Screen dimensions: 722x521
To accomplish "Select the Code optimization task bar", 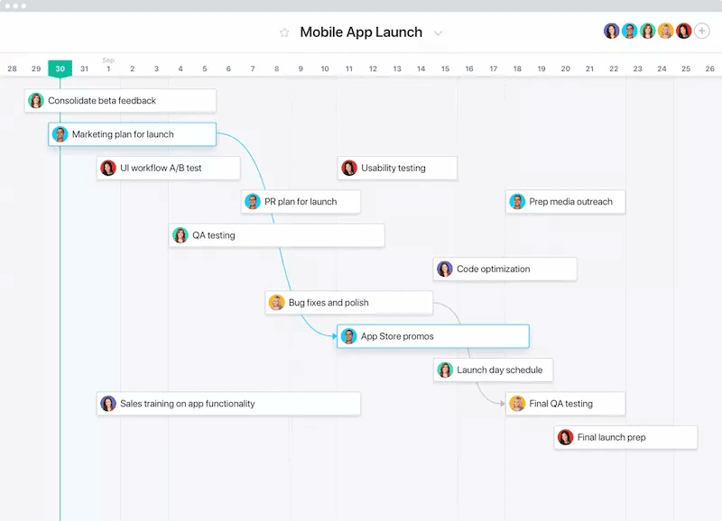I will (x=505, y=269).
